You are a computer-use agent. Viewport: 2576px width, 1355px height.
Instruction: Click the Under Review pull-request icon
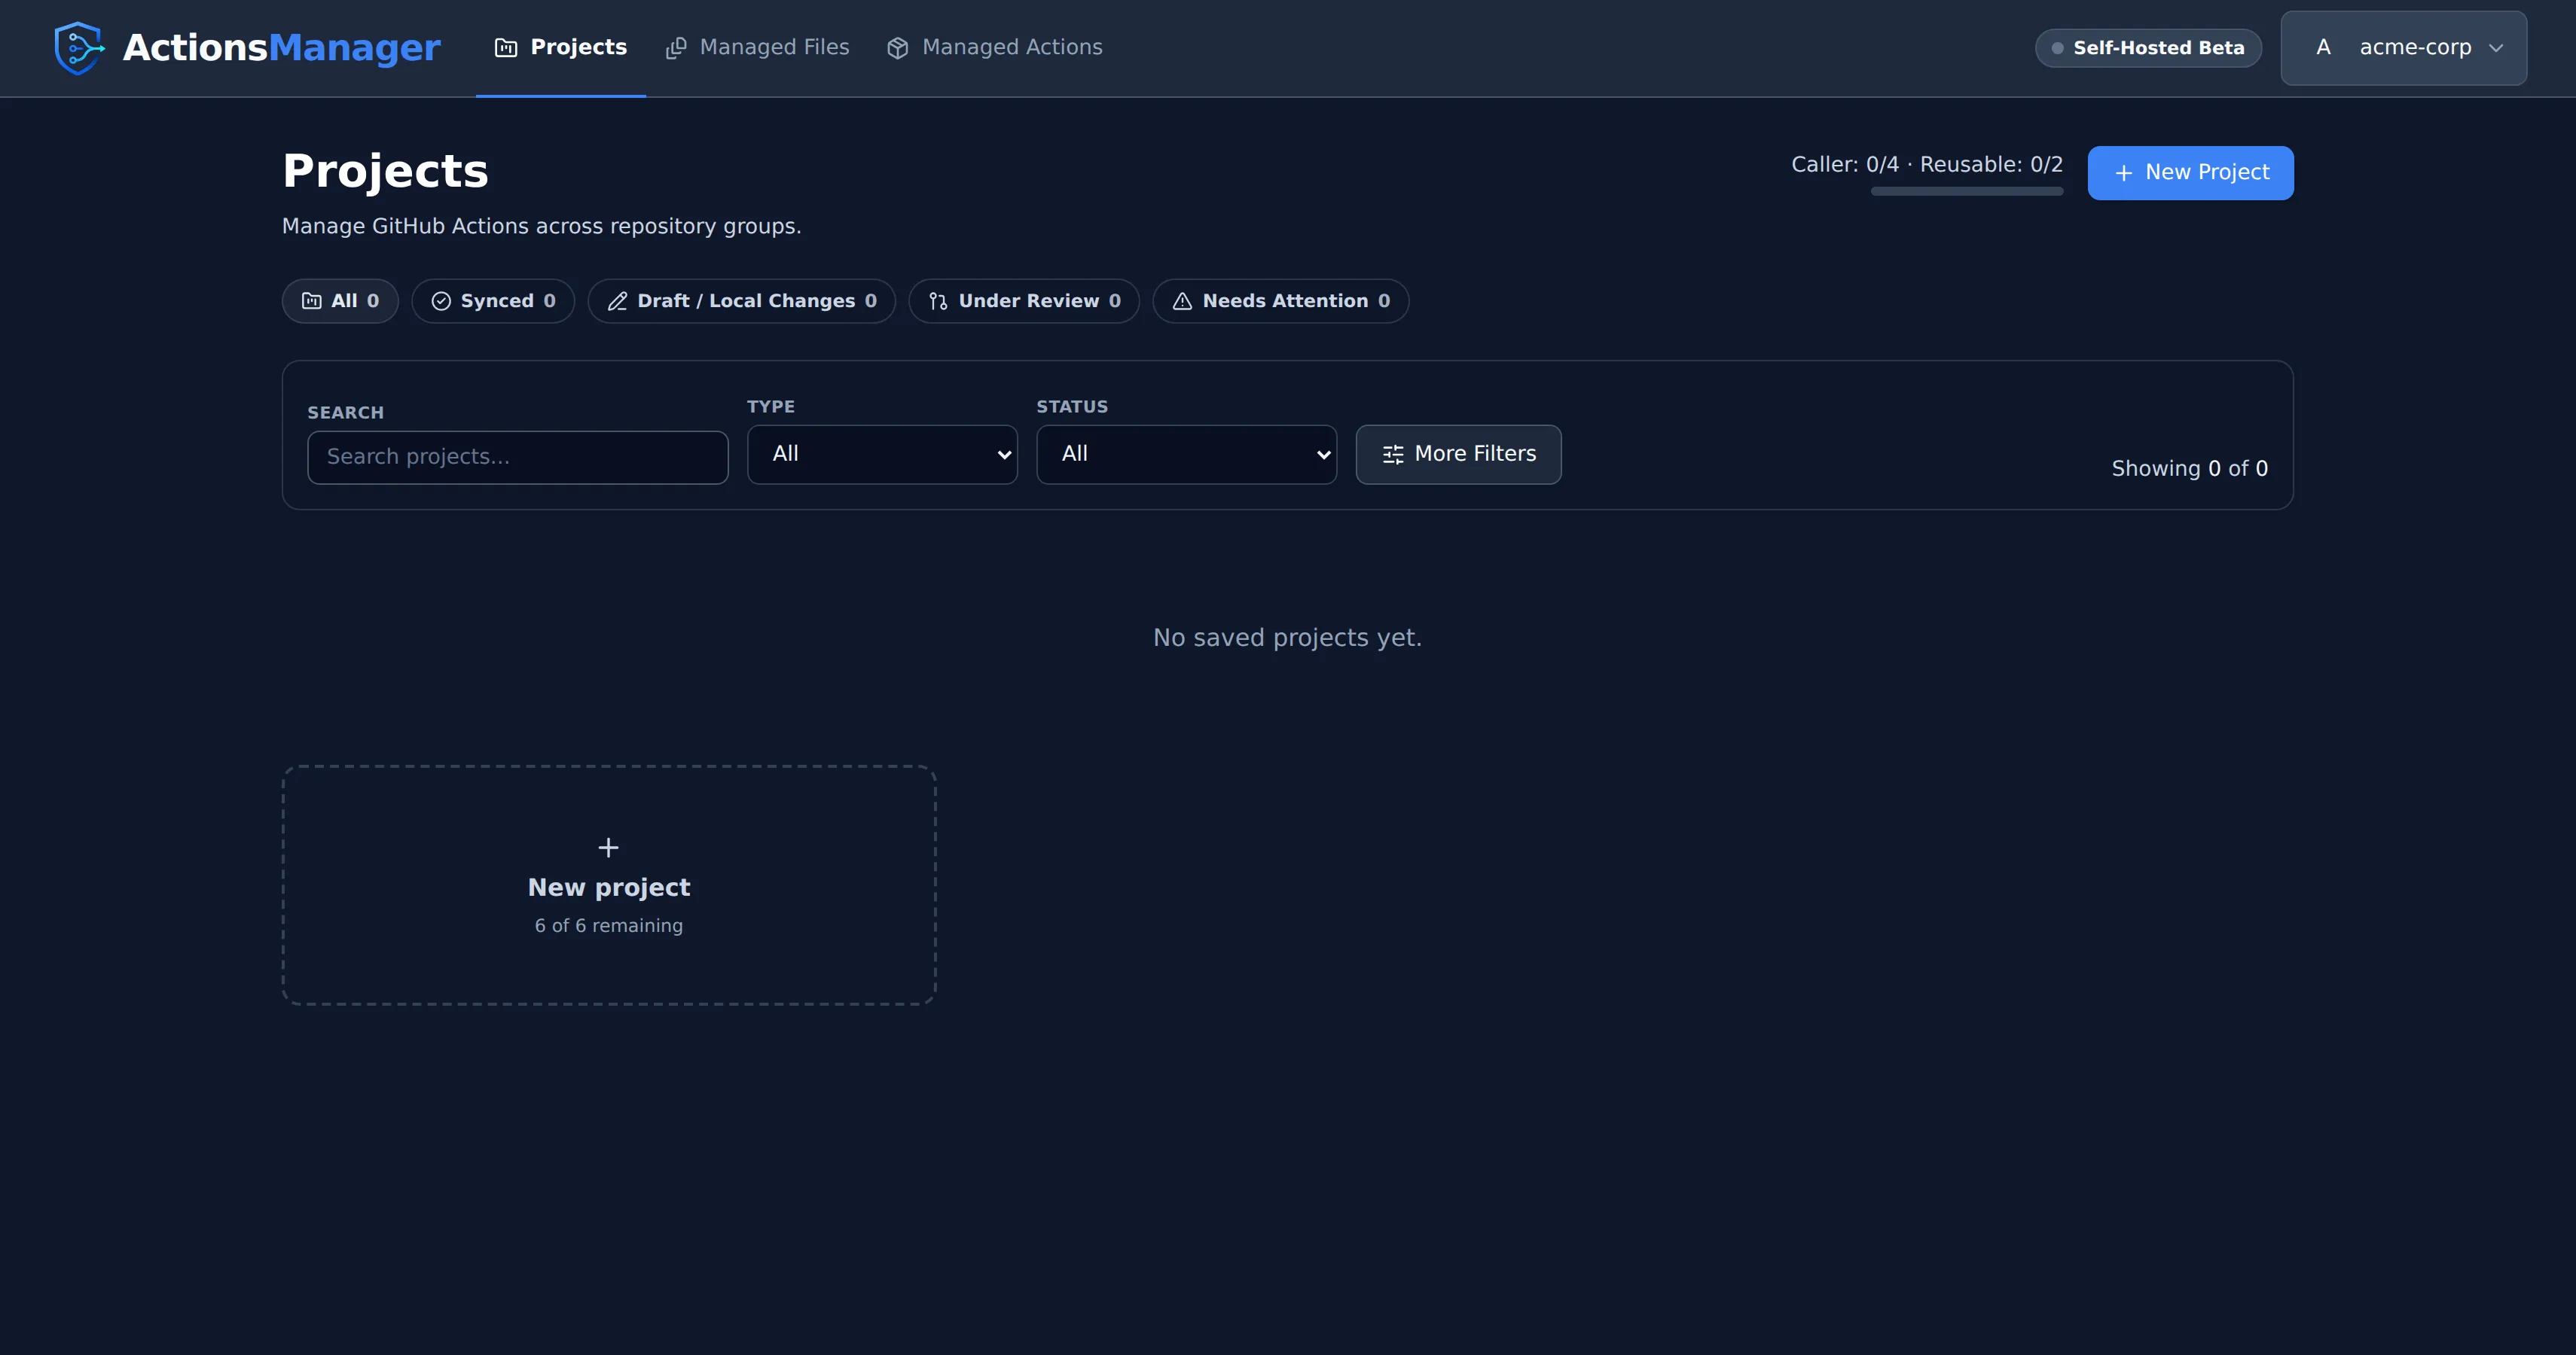(x=938, y=301)
